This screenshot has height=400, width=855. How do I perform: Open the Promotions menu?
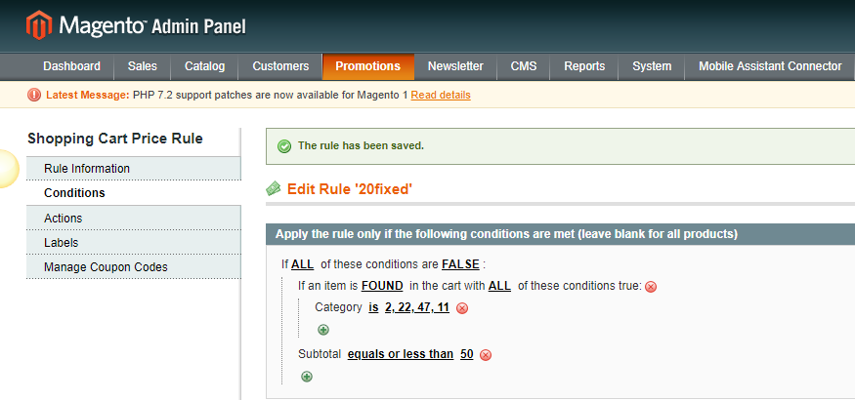pos(368,66)
